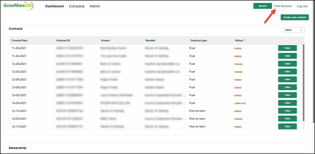Image resolution: width=315 pixels, height=154 pixels.
Task: Select the 12-29-2021 date cell
Action: 19,64
